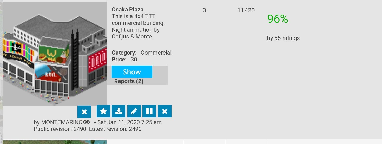Click the 11420 downloads count
This screenshot has height=144, width=382.
pos(246,10)
